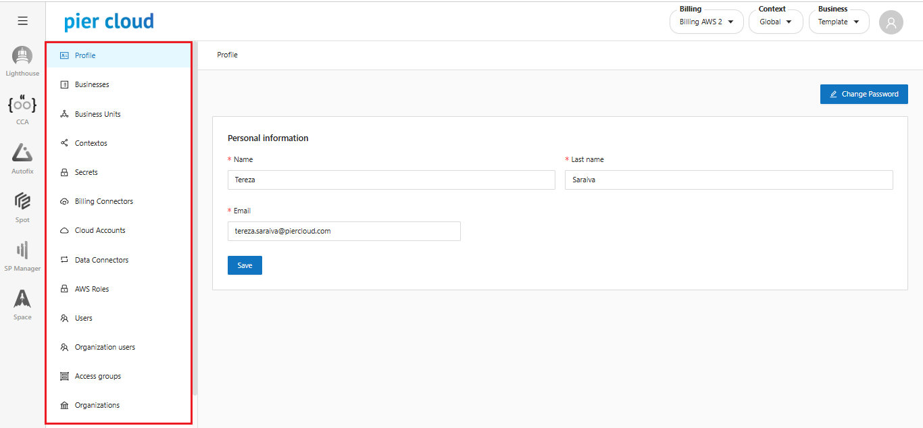Open the SP Manager icon
923x428 pixels.
click(22, 250)
